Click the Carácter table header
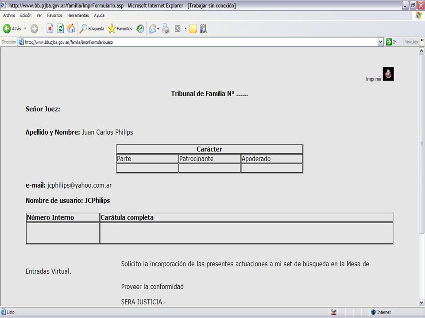 tap(209, 149)
